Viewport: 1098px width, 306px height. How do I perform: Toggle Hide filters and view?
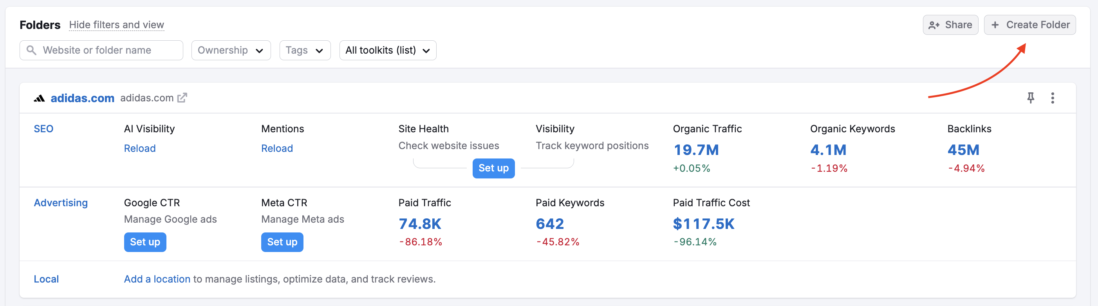(x=116, y=25)
